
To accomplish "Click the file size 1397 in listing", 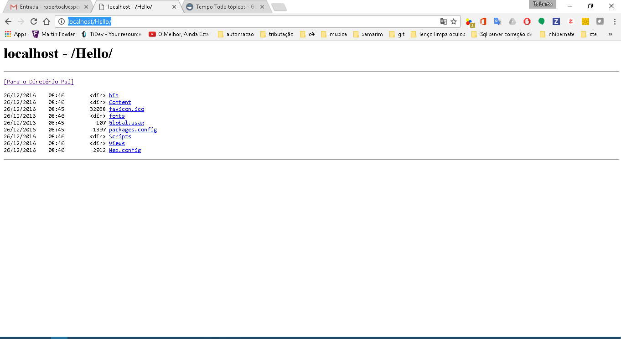I will click(x=99, y=130).
